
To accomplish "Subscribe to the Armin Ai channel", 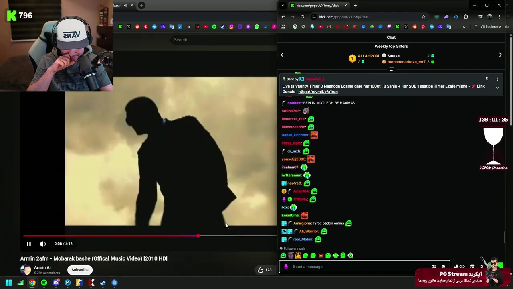I will coord(80,270).
